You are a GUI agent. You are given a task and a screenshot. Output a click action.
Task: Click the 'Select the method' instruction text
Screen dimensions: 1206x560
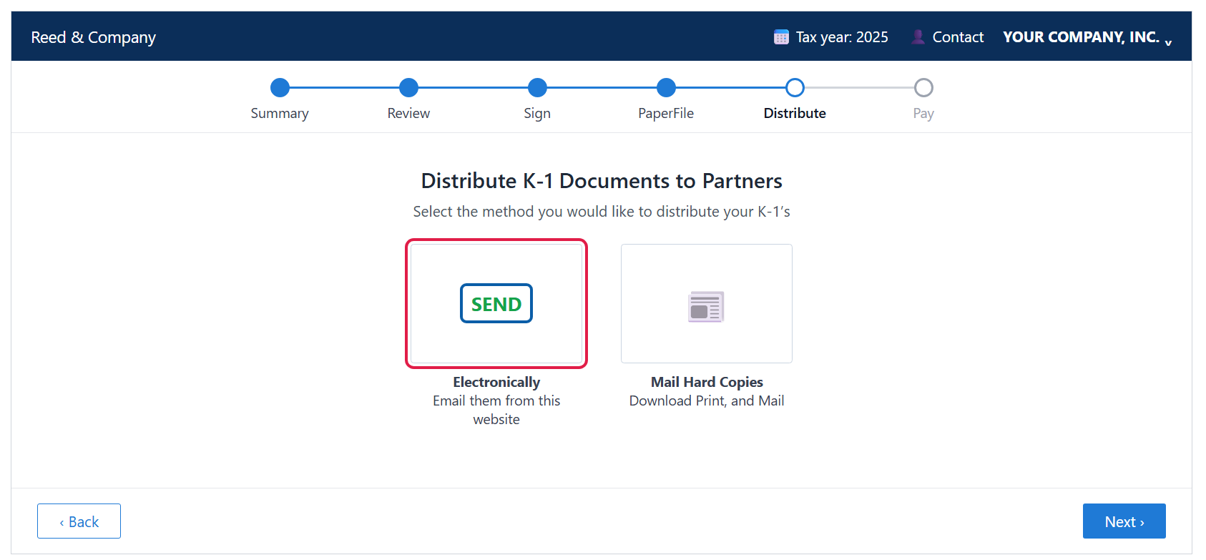coord(602,212)
